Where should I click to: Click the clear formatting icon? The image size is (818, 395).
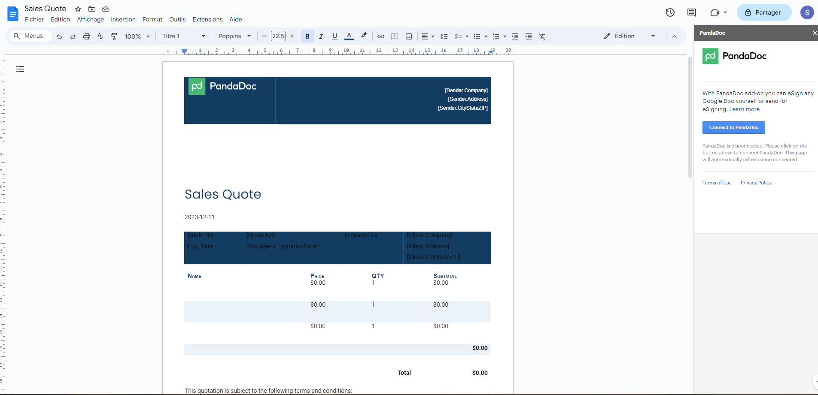(542, 36)
